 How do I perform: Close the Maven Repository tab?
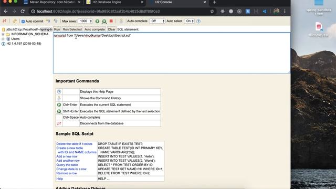click(79, 2)
